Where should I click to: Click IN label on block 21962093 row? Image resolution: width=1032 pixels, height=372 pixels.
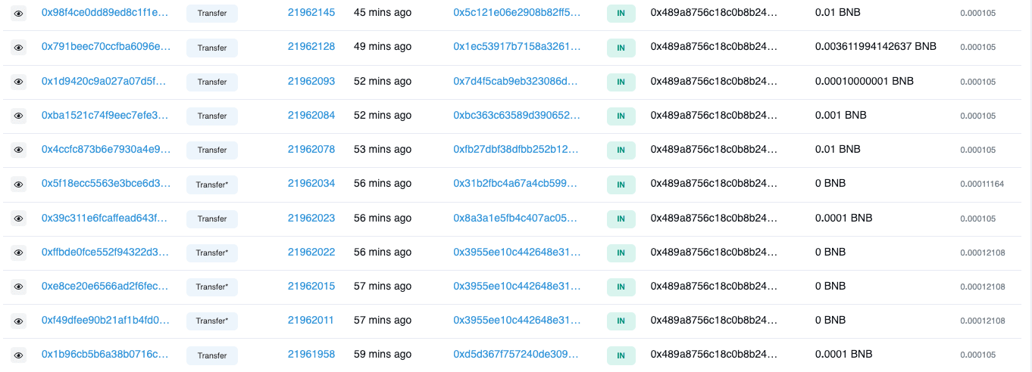[x=621, y=82]
